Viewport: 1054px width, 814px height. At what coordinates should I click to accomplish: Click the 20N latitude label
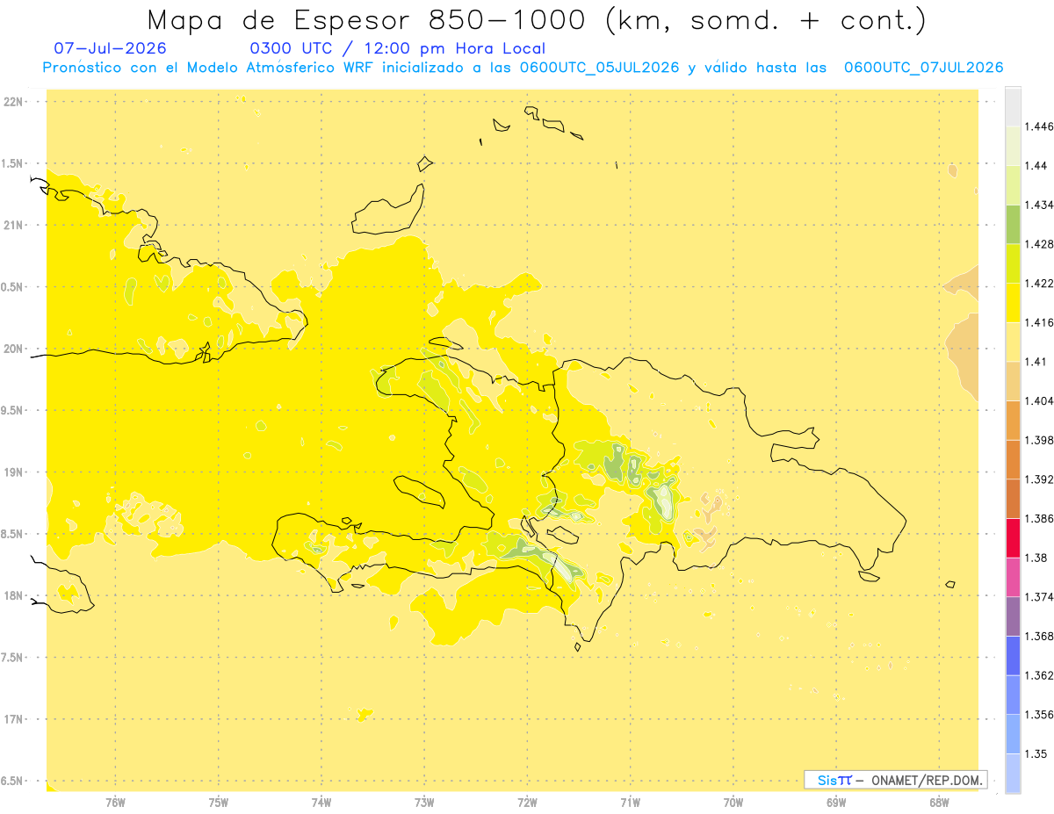pyautogui.click(x=13, y=349)
